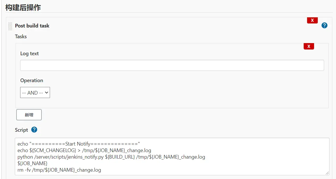This screenshot has width=336, height=179.
Task: Click the Tasks label
Action: [x=21, y=37]
